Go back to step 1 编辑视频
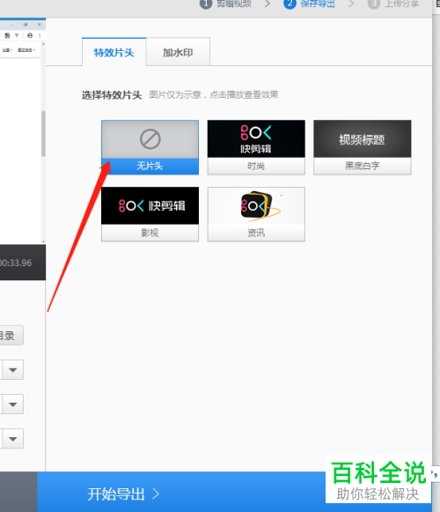This screenshot has width=440, height=512. pos(225,4)
